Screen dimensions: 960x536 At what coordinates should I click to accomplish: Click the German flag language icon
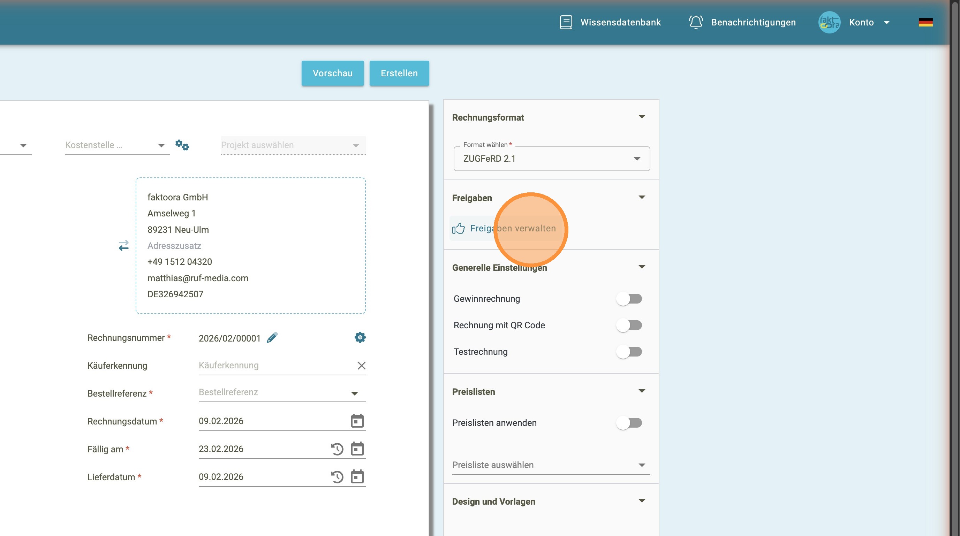(925, 22)
